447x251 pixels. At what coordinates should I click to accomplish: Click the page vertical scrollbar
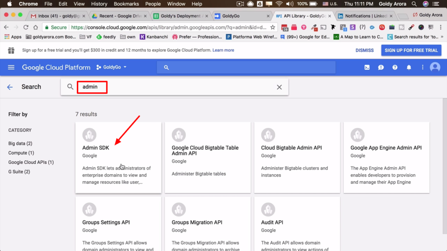(445, 166)
